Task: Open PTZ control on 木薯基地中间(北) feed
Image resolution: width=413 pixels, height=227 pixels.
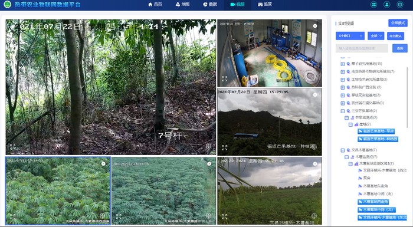Action: [208, 216]
